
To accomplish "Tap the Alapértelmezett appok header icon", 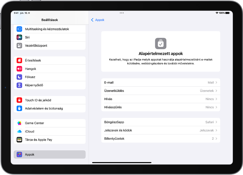I will tap(161, 43).
